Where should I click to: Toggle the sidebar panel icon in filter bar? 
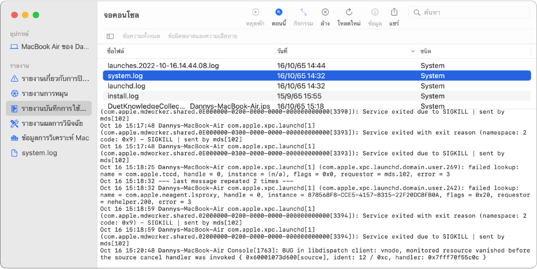pyautogui.click(x=110, y=36)
